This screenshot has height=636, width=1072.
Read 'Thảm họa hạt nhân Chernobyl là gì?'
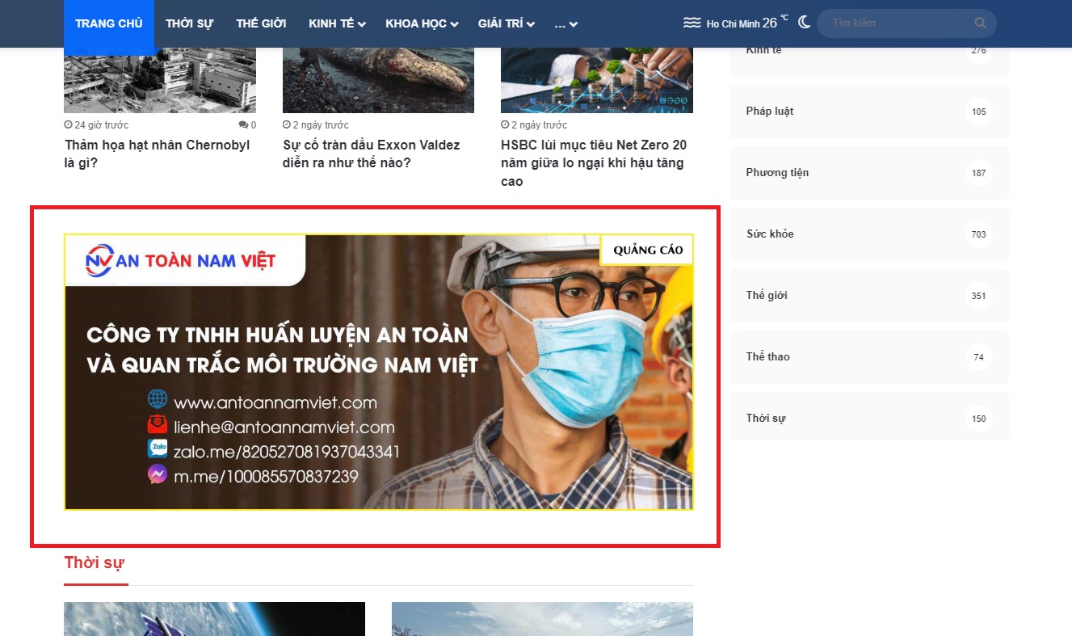pyautogui.click(x=158, y=154)
